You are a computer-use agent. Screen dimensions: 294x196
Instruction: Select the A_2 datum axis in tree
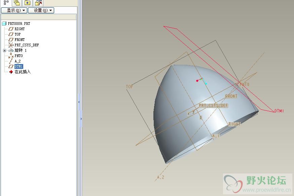17,61
